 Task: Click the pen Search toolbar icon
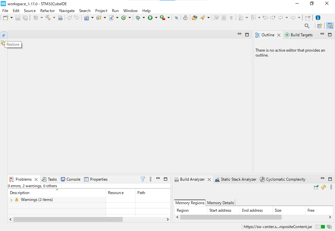pos(203,18)
